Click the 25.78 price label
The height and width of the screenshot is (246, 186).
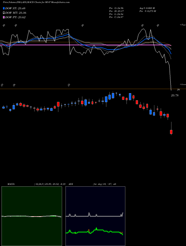175,95
